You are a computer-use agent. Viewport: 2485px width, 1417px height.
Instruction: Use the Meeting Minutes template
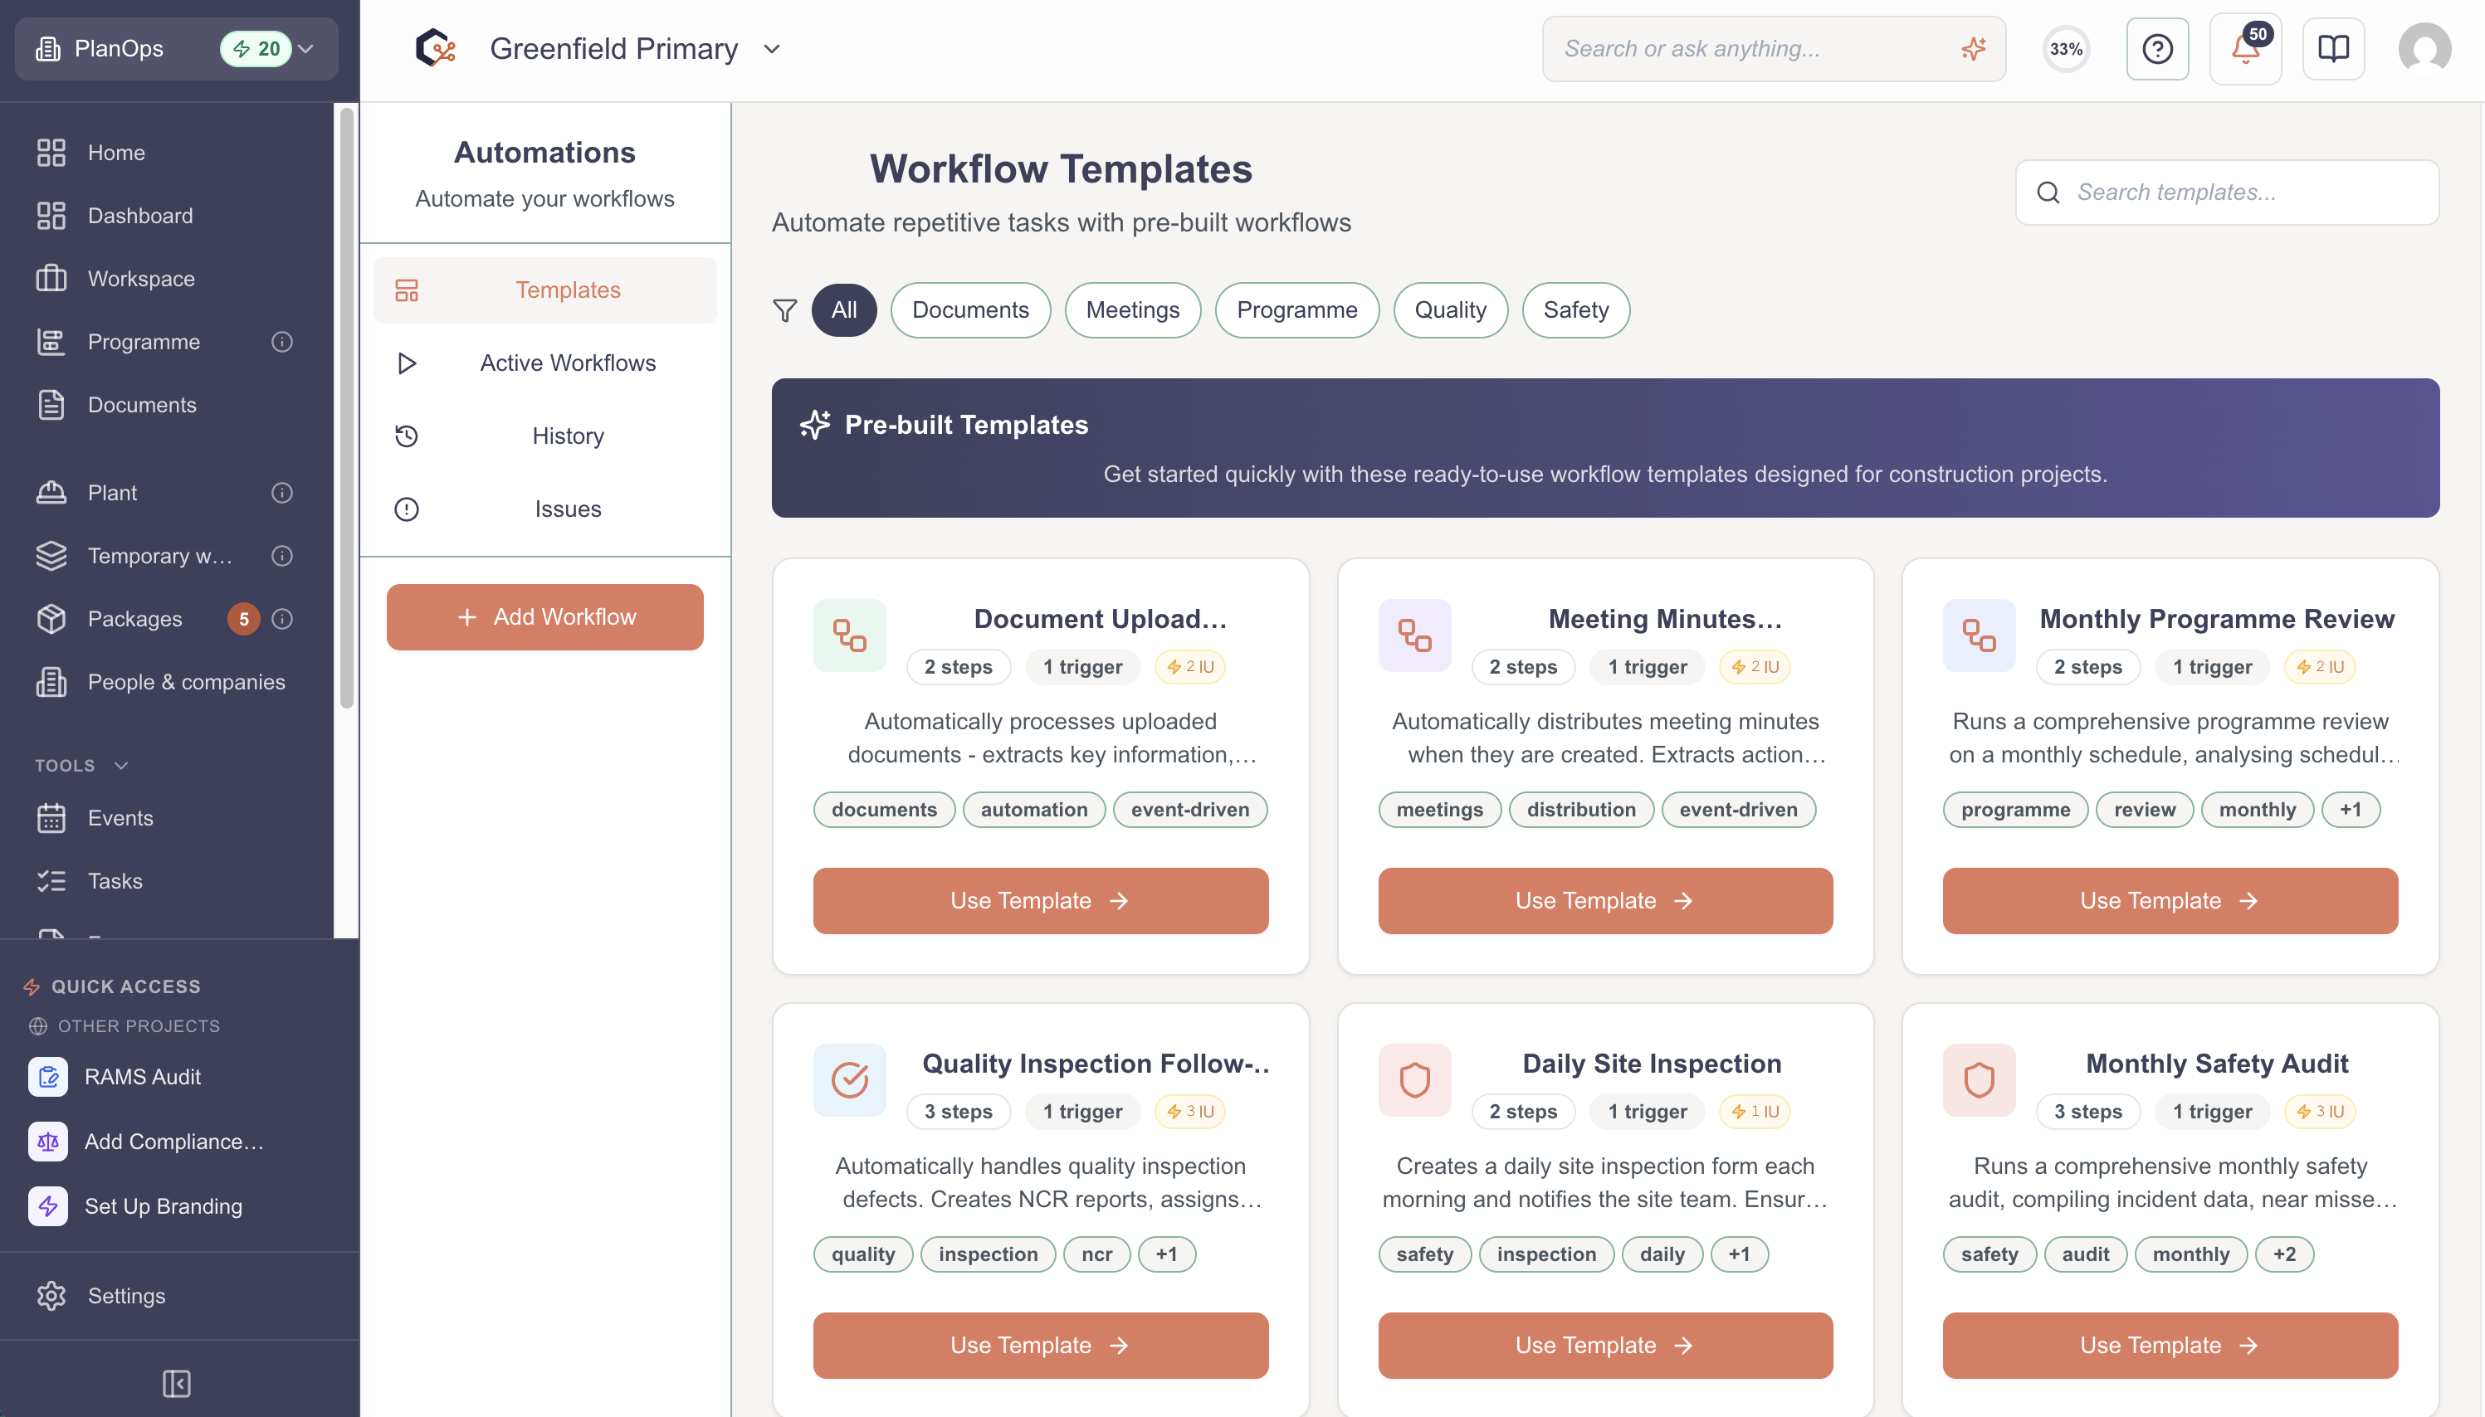[x=1605, y=901]
